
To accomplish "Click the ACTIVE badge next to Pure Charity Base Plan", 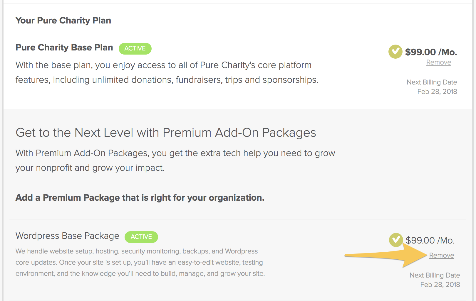I will click(135, 48).
